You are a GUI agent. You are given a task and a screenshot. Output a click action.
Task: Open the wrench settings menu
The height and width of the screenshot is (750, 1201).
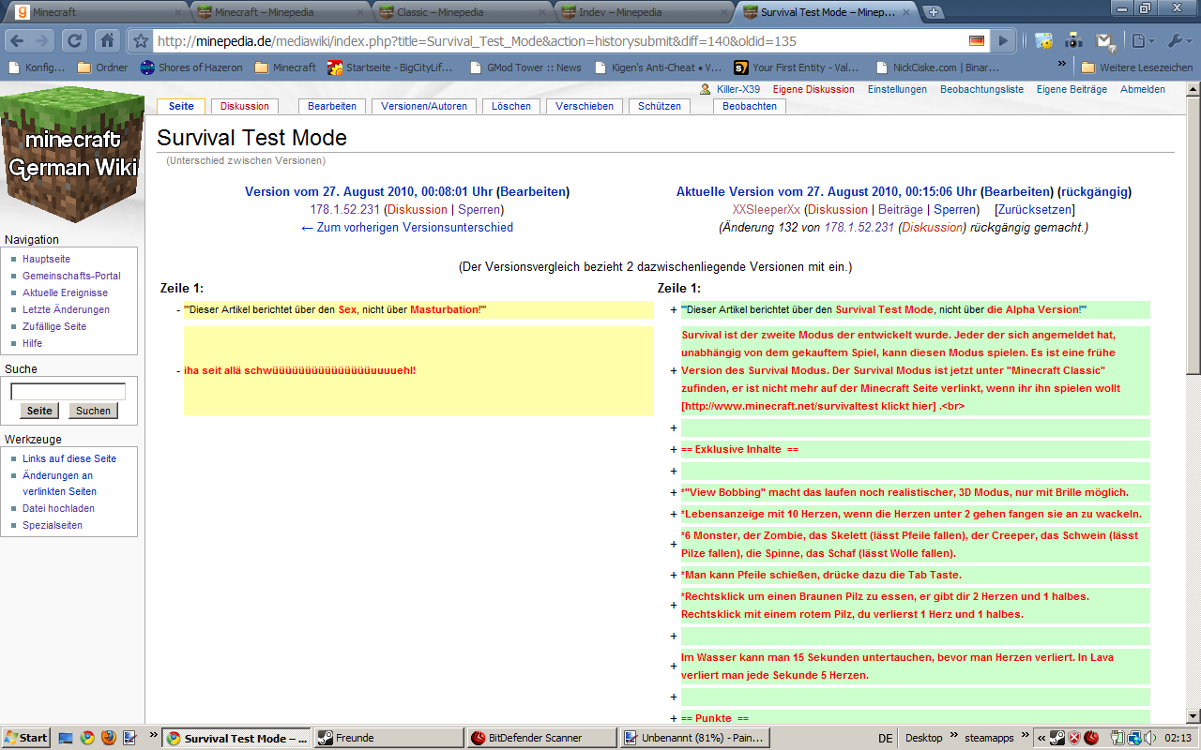1178,41
